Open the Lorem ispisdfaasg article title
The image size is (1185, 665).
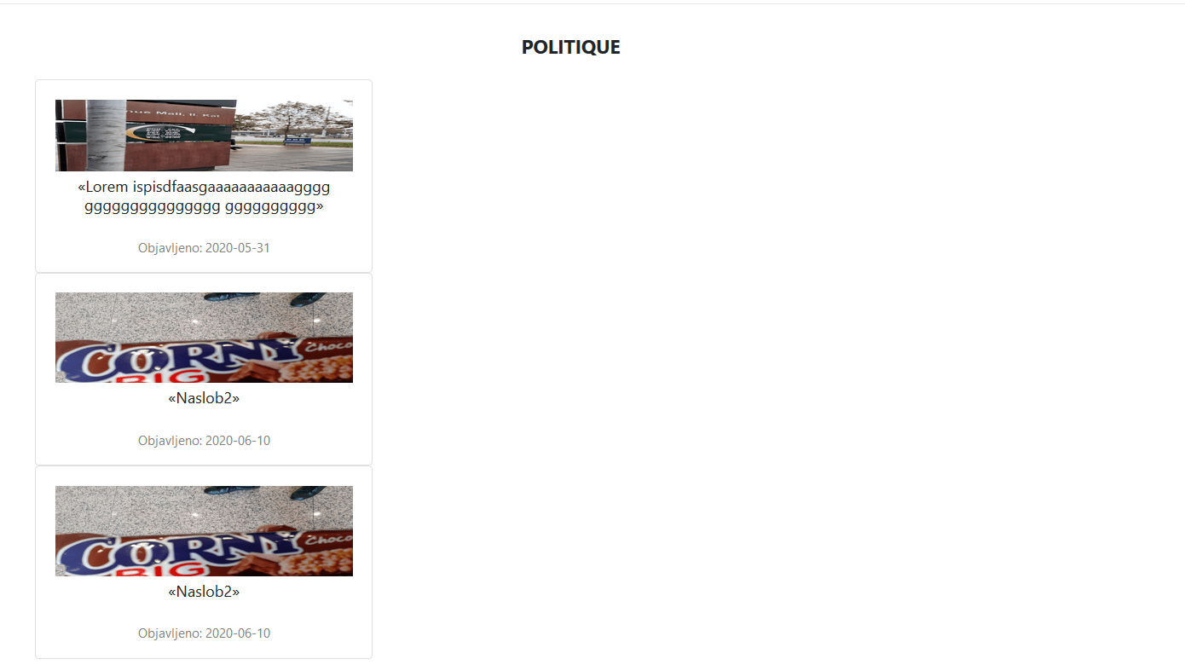204,197
